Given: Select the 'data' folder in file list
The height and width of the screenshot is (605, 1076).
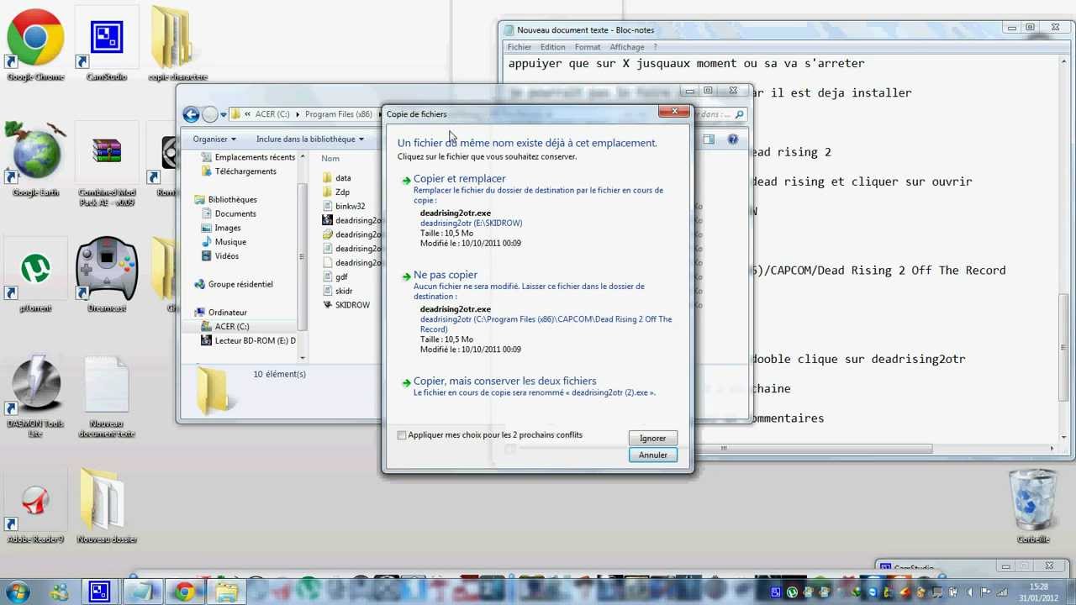Looking at the screenshot, I should coord(337,178).
